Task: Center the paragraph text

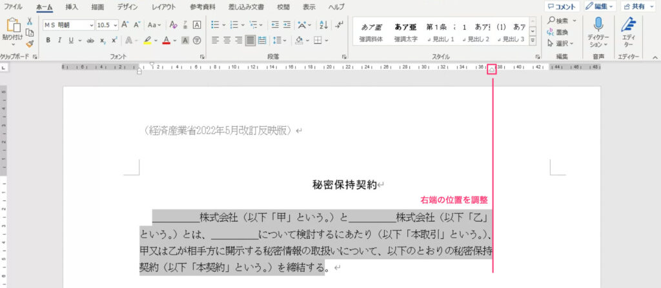Action: [x=227, y=41]
